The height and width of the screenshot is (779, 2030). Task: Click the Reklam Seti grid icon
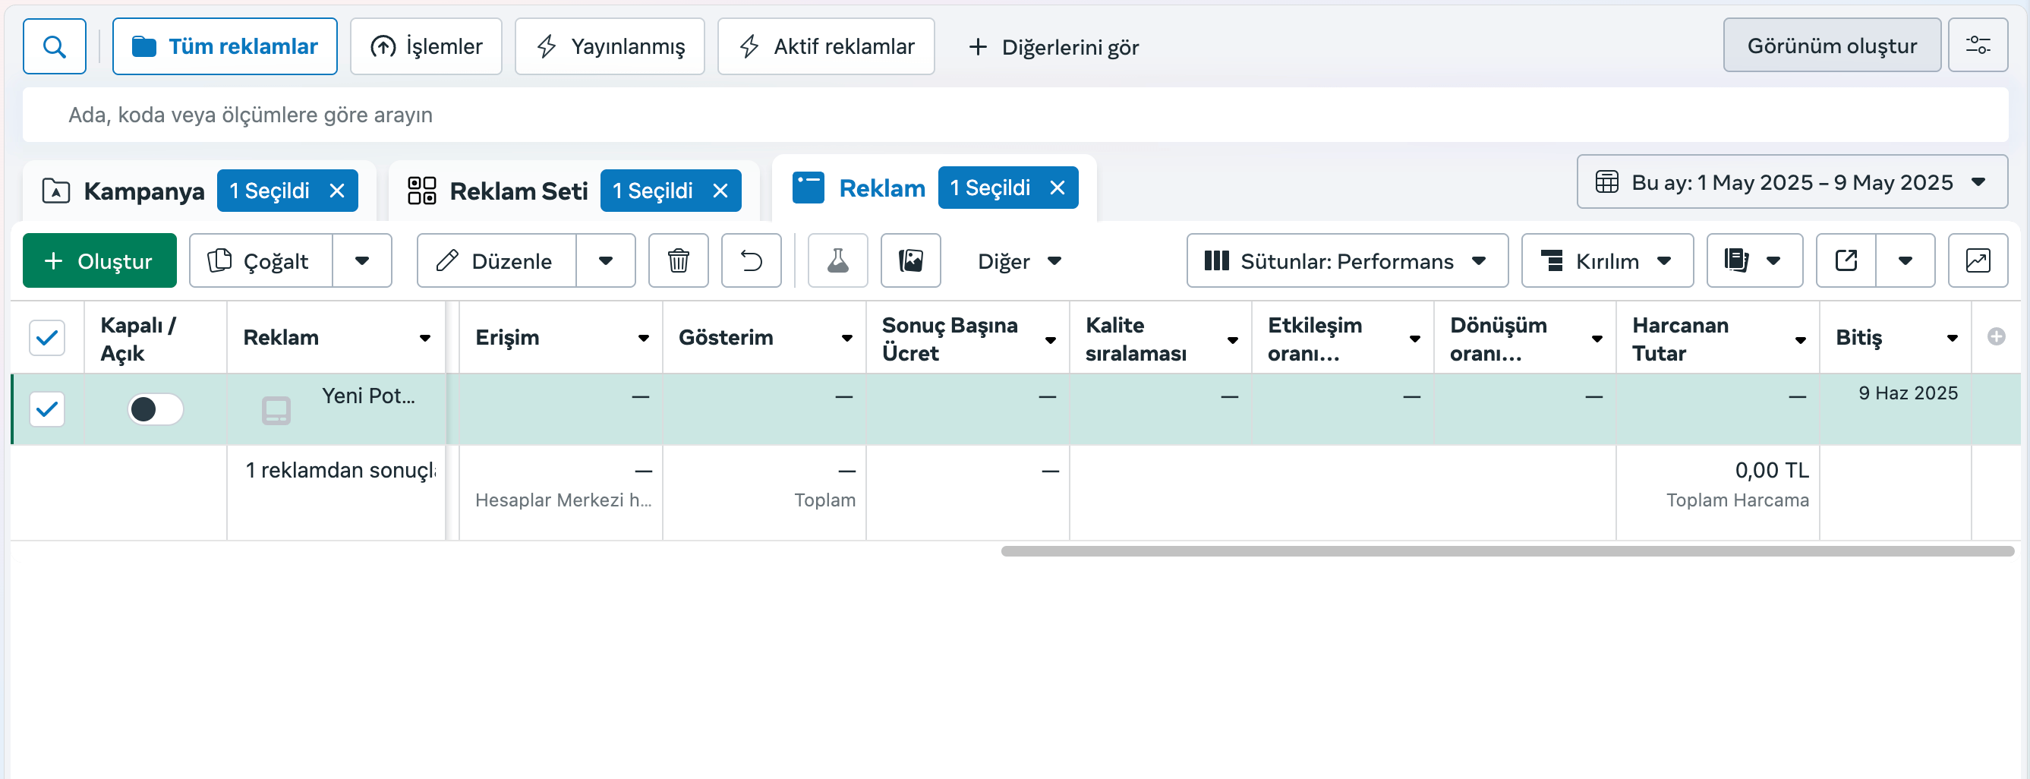coord(421,191)
